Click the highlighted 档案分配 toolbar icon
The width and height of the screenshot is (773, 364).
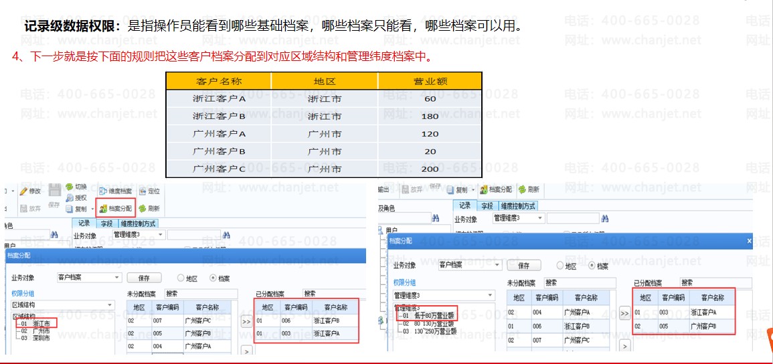coord(115,208)
